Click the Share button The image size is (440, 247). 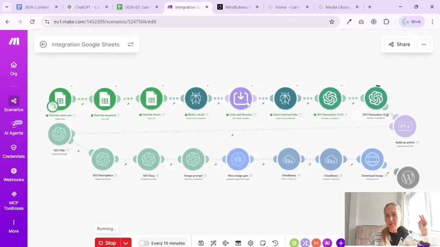(399, 44)
